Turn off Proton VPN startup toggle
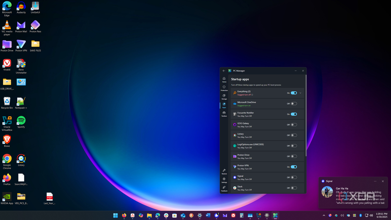This screenshot has width=391, height=220. point(294,167)
